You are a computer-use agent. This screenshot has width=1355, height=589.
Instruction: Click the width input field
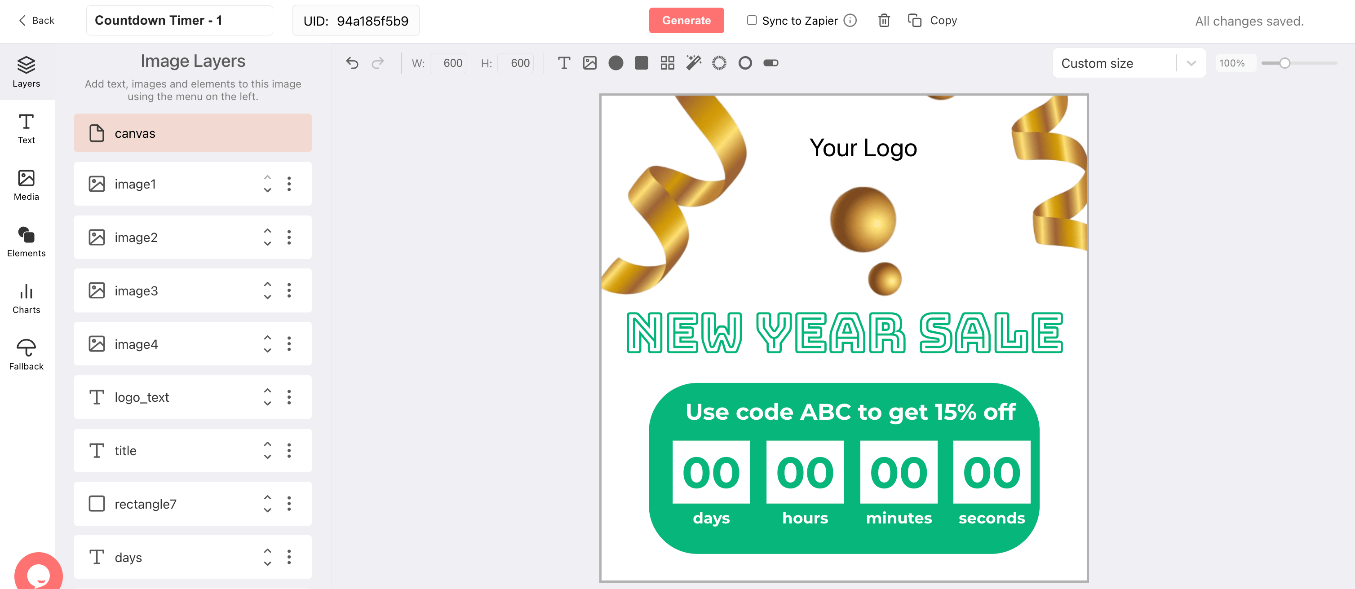(448, 63)
